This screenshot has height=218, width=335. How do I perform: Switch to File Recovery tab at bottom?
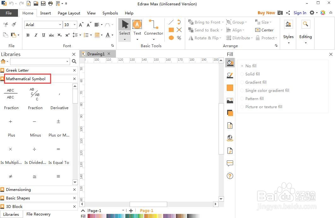(x=38, y=214)
